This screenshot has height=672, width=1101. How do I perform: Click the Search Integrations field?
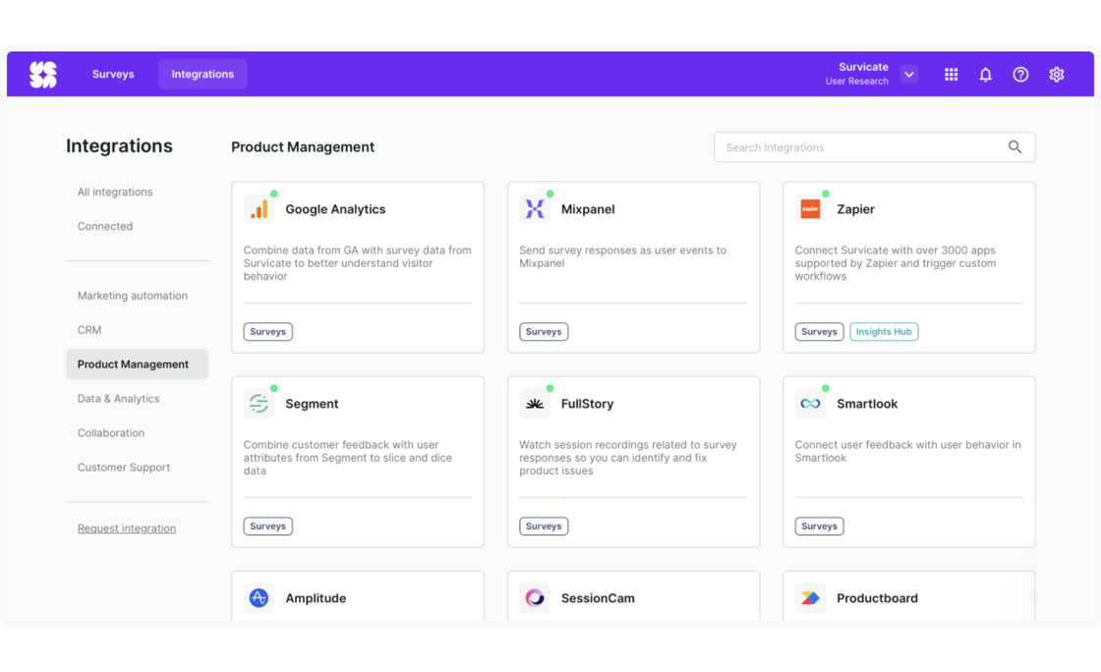860,147
